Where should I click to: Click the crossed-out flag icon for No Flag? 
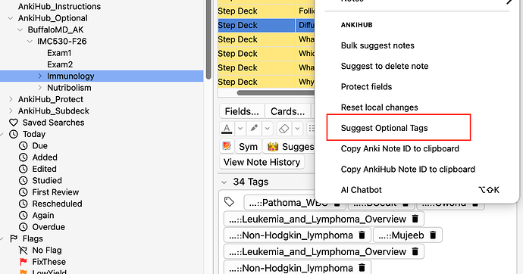(23, 250)
